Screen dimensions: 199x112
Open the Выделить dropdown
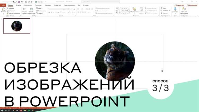pyautogui.click(x=165, y=13)
